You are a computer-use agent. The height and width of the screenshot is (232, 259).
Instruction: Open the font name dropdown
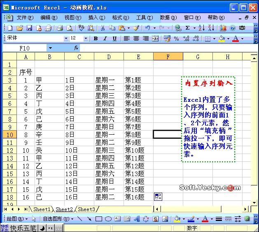click(66, 39)
